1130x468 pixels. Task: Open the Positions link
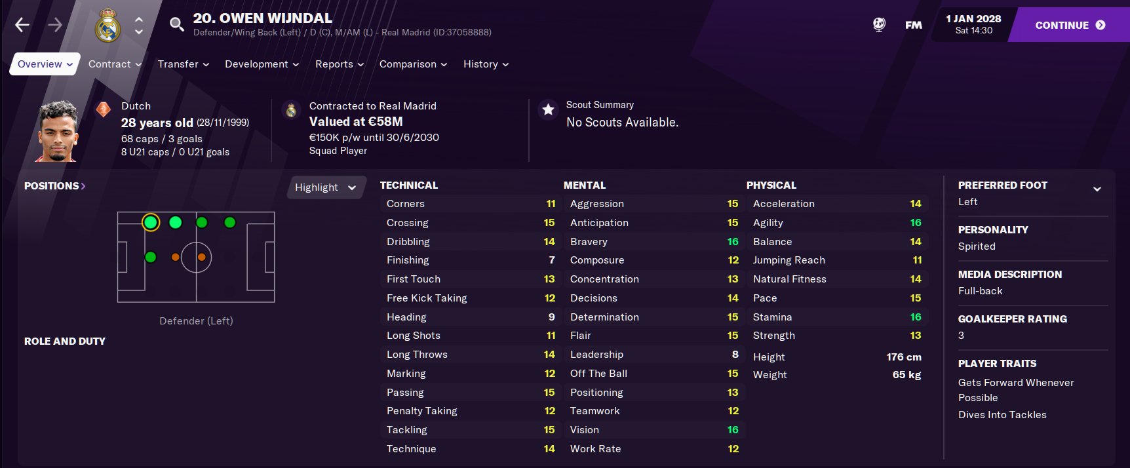tap(55, 186)
